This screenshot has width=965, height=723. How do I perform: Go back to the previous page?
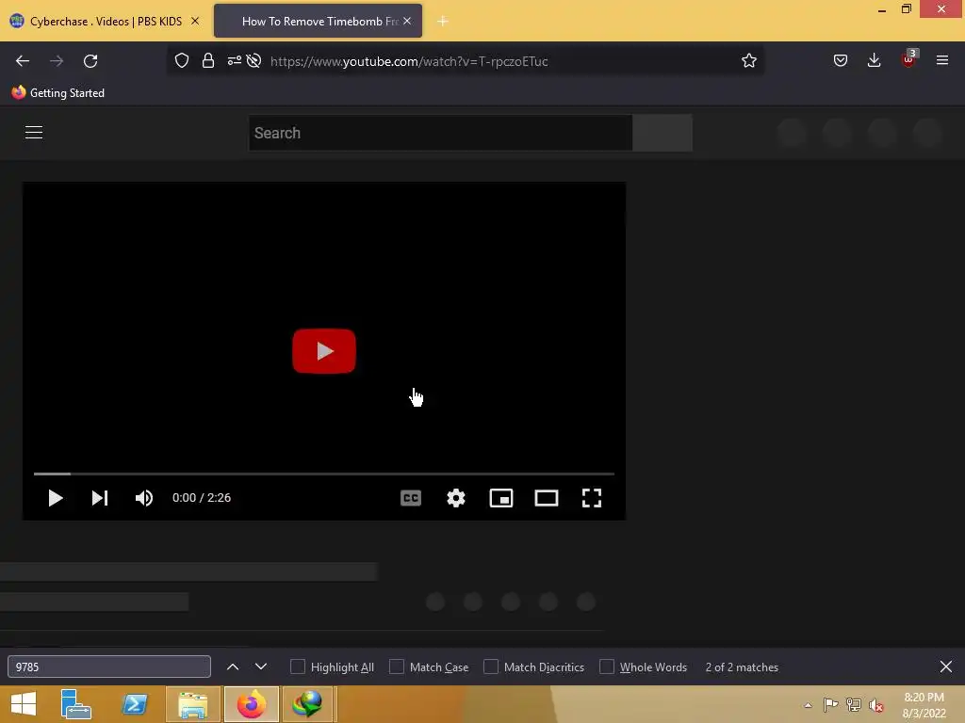tap(23, 61)
